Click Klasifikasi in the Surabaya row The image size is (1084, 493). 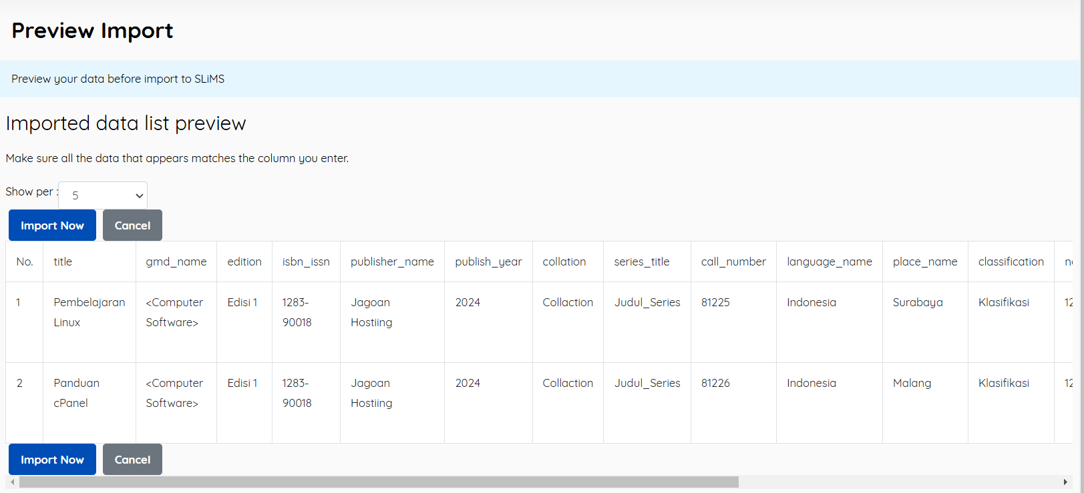1004,302
